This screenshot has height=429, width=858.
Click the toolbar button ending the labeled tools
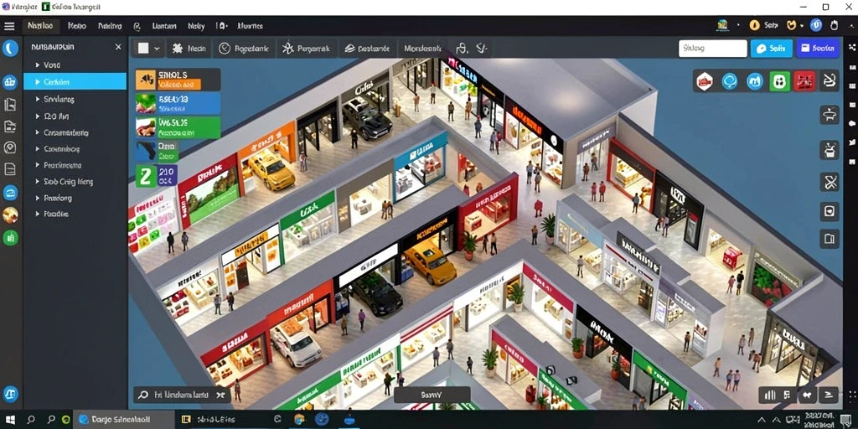point(422,48)
